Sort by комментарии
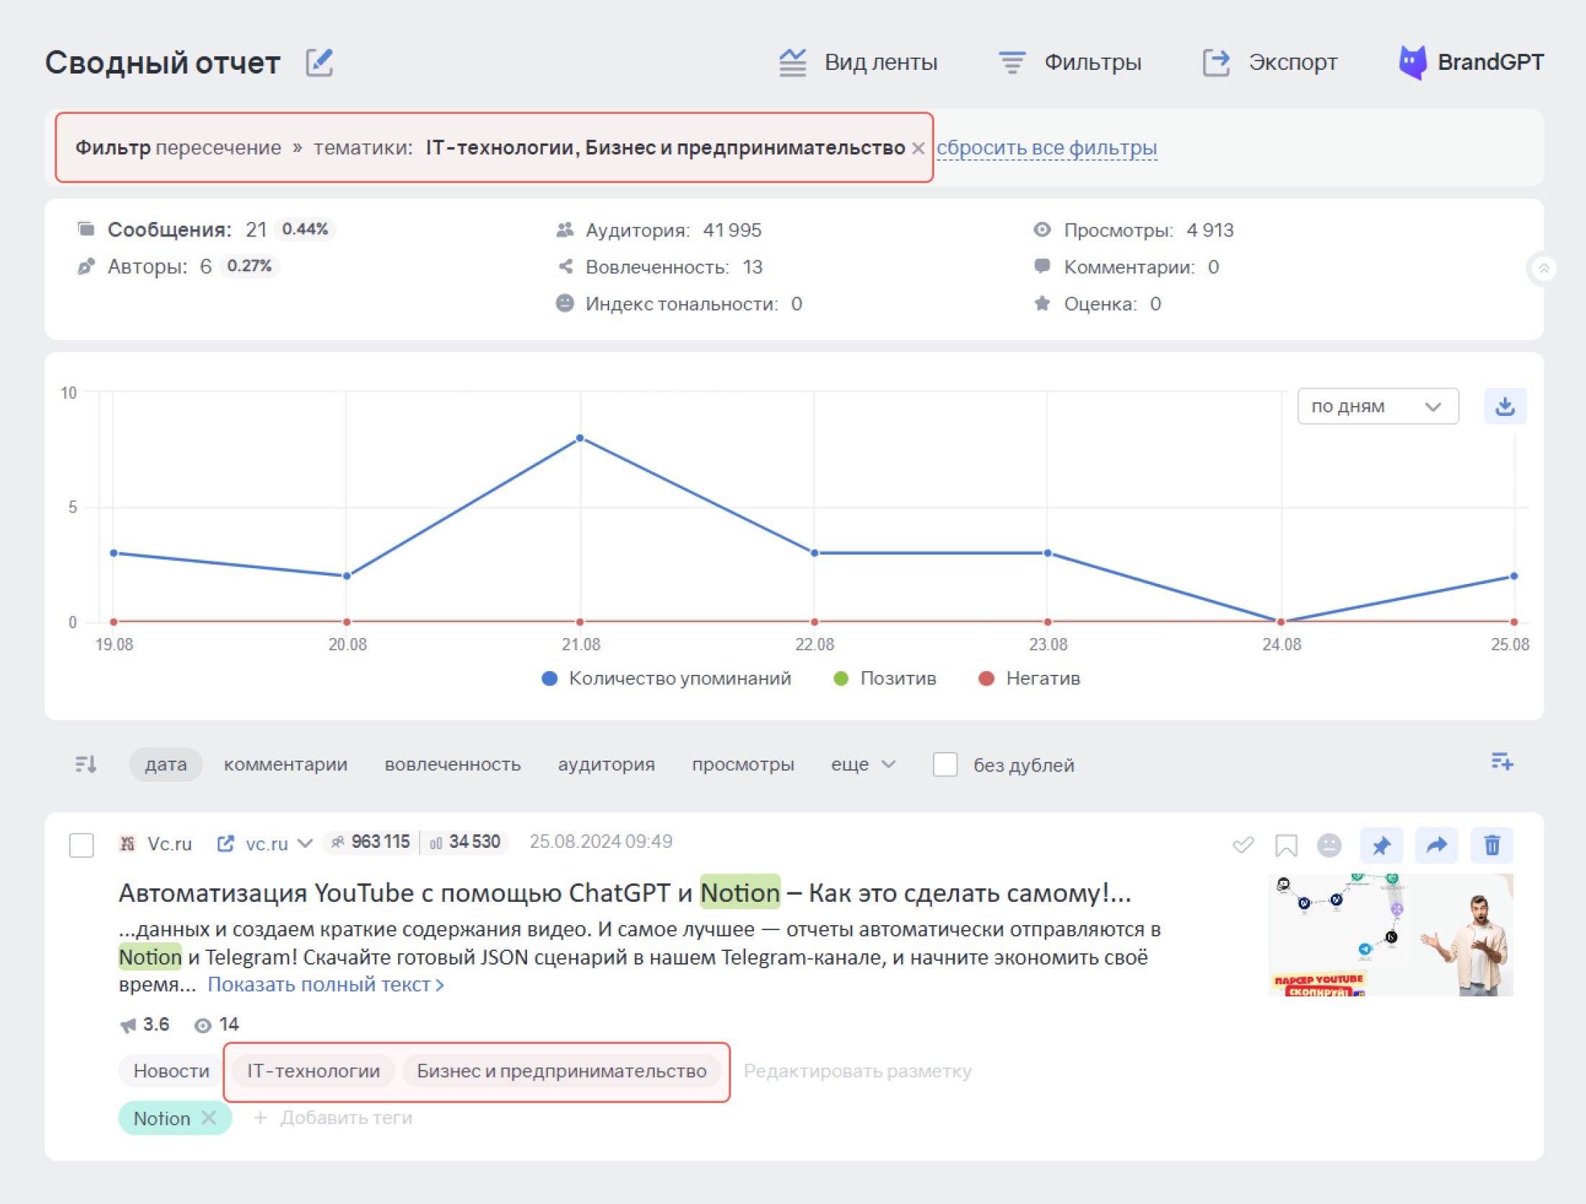 click(x=285, y=764)
